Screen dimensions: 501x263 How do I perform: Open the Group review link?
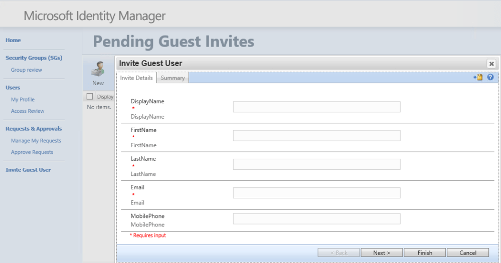(x=27, y=70)
